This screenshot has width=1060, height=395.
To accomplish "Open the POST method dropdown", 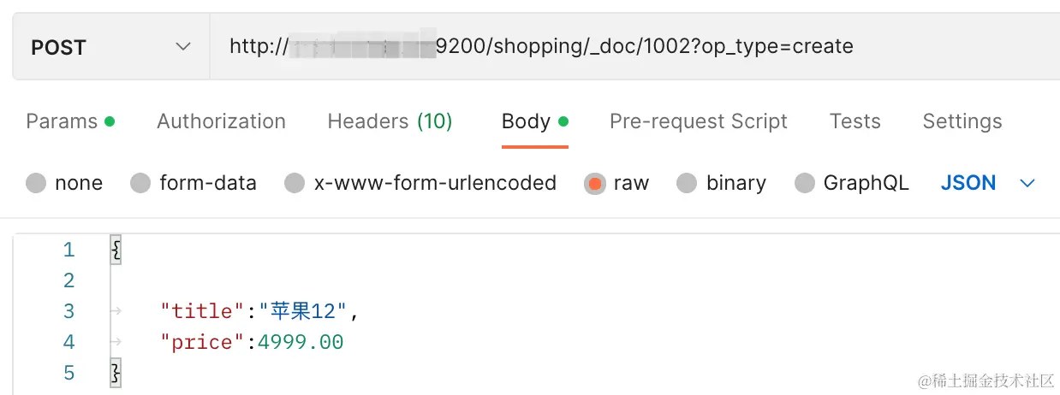I will click(x=111, y=47).
